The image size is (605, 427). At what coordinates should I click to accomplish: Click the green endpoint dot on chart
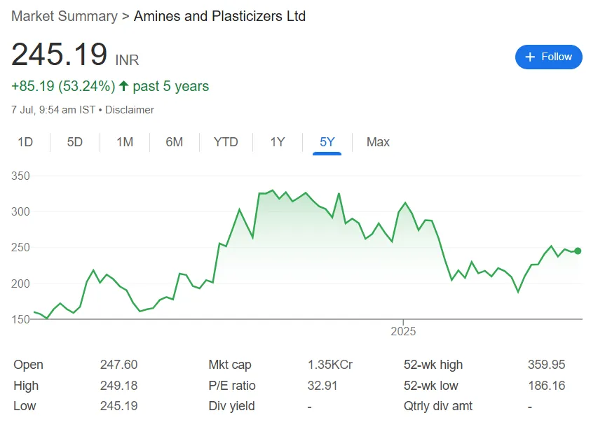[578, 251]
